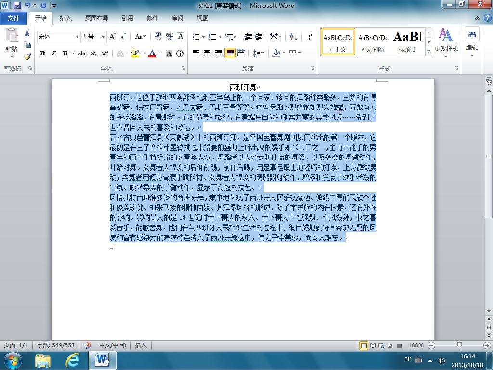Decrease paragraph indent
This screenshot has height=370, width=493.
tap(248, 37)
